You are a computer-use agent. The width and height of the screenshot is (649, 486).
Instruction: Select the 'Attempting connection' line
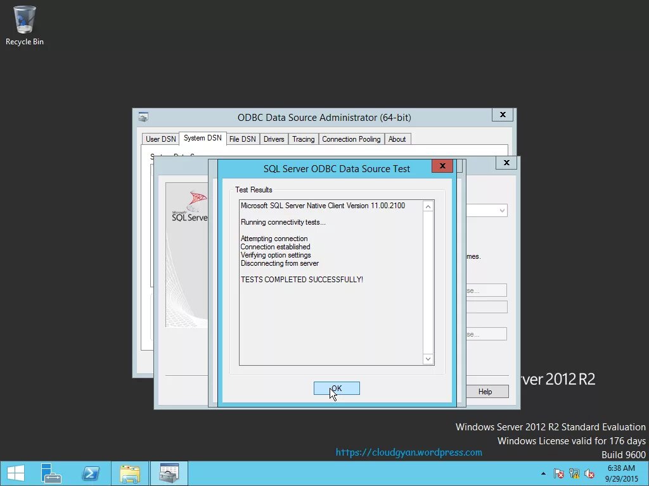(274, 239)
